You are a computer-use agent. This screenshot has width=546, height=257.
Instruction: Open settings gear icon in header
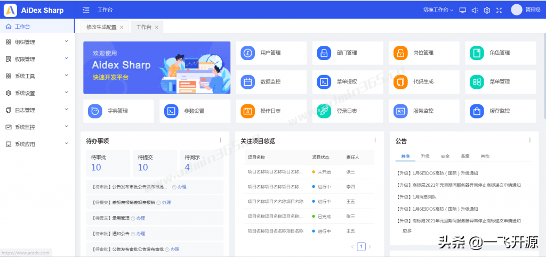point(487,10)
